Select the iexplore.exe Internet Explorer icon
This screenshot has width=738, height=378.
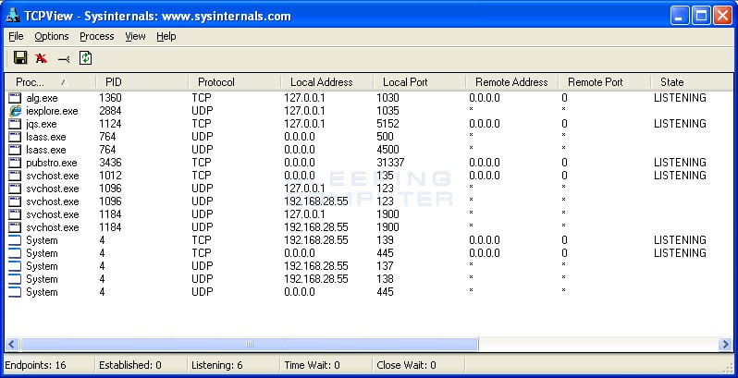(x=15, y=111)
